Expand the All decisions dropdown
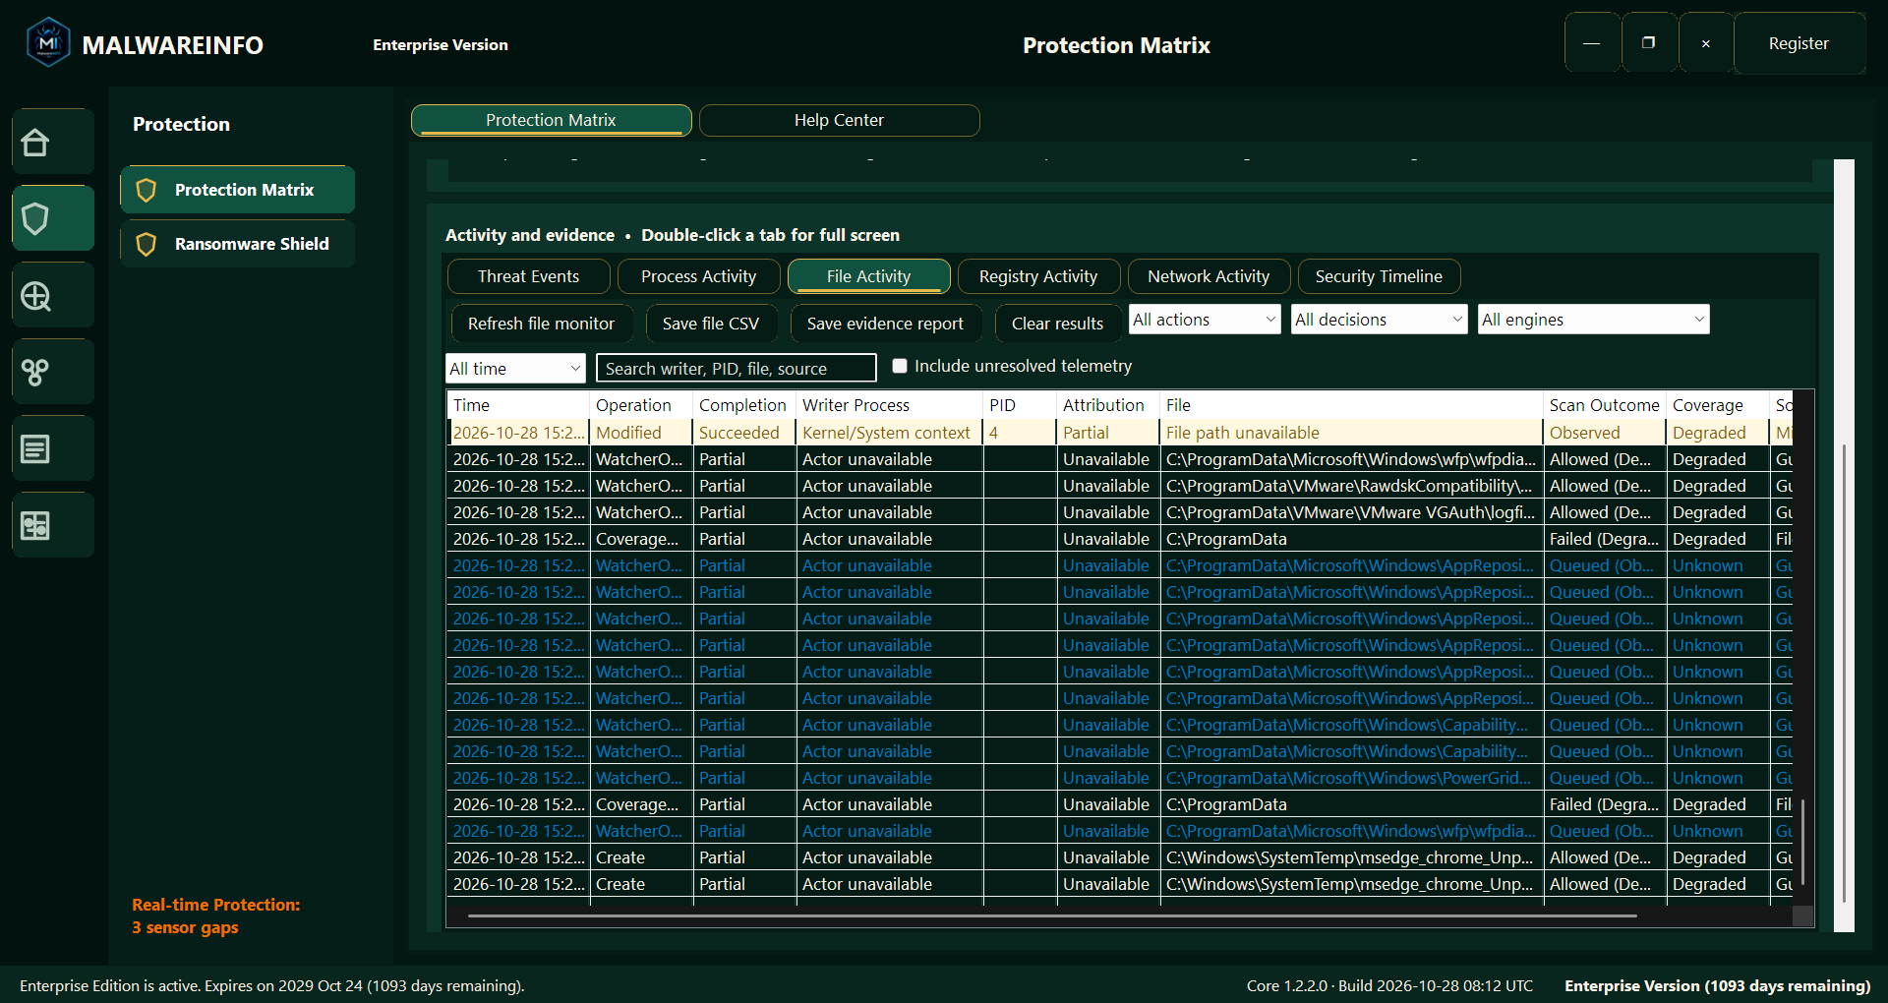 1379,320
